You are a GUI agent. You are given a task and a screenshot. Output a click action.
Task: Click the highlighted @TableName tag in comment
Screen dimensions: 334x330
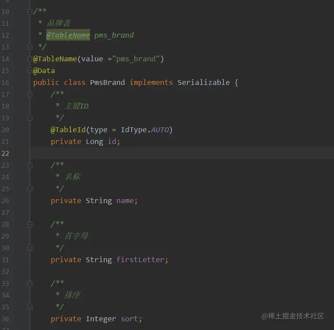(68, 35)
